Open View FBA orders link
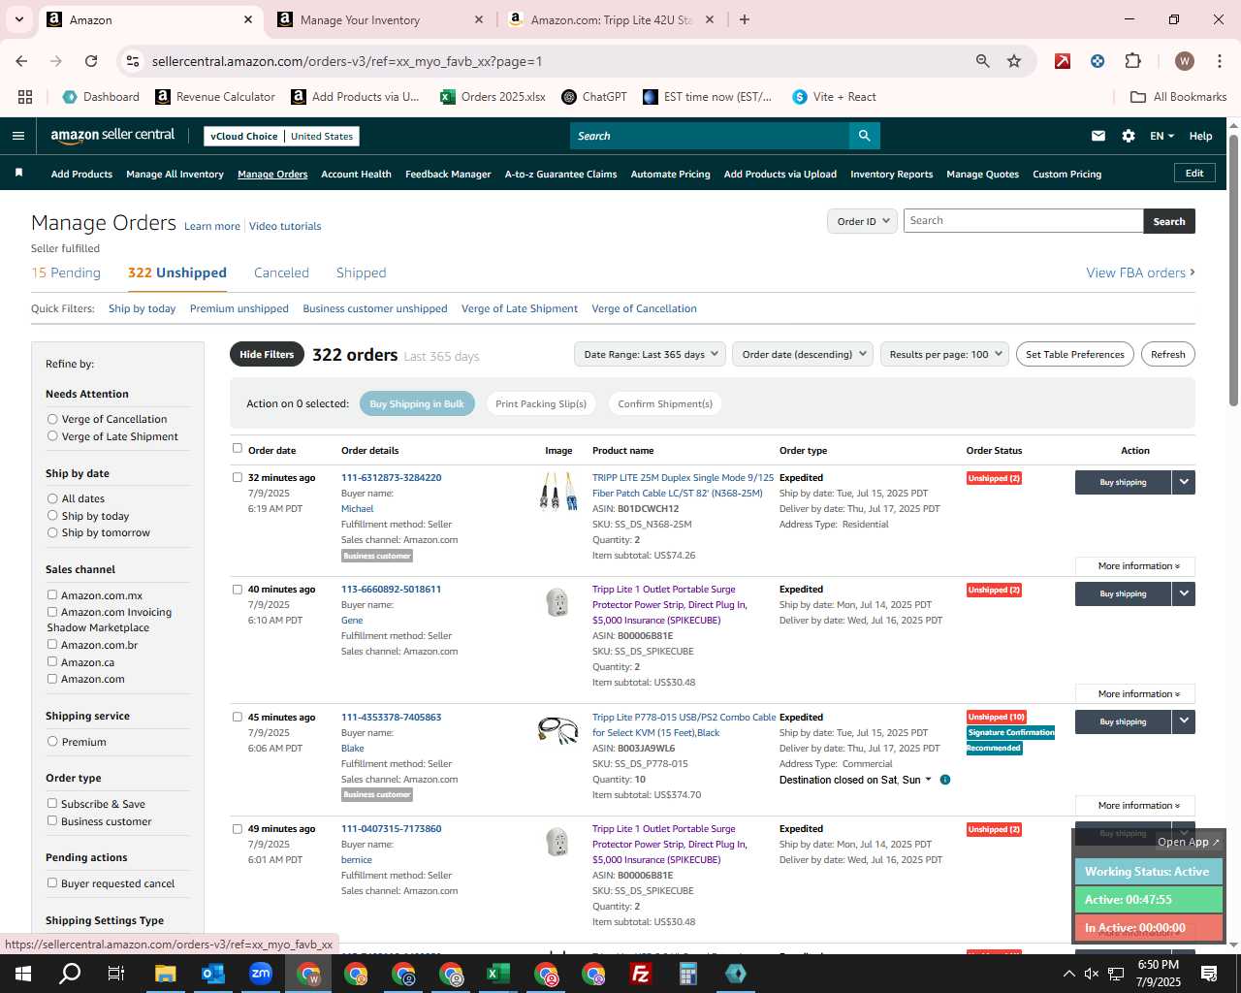The height and width of the screenshot is (993, 1241). point(1140,272)
